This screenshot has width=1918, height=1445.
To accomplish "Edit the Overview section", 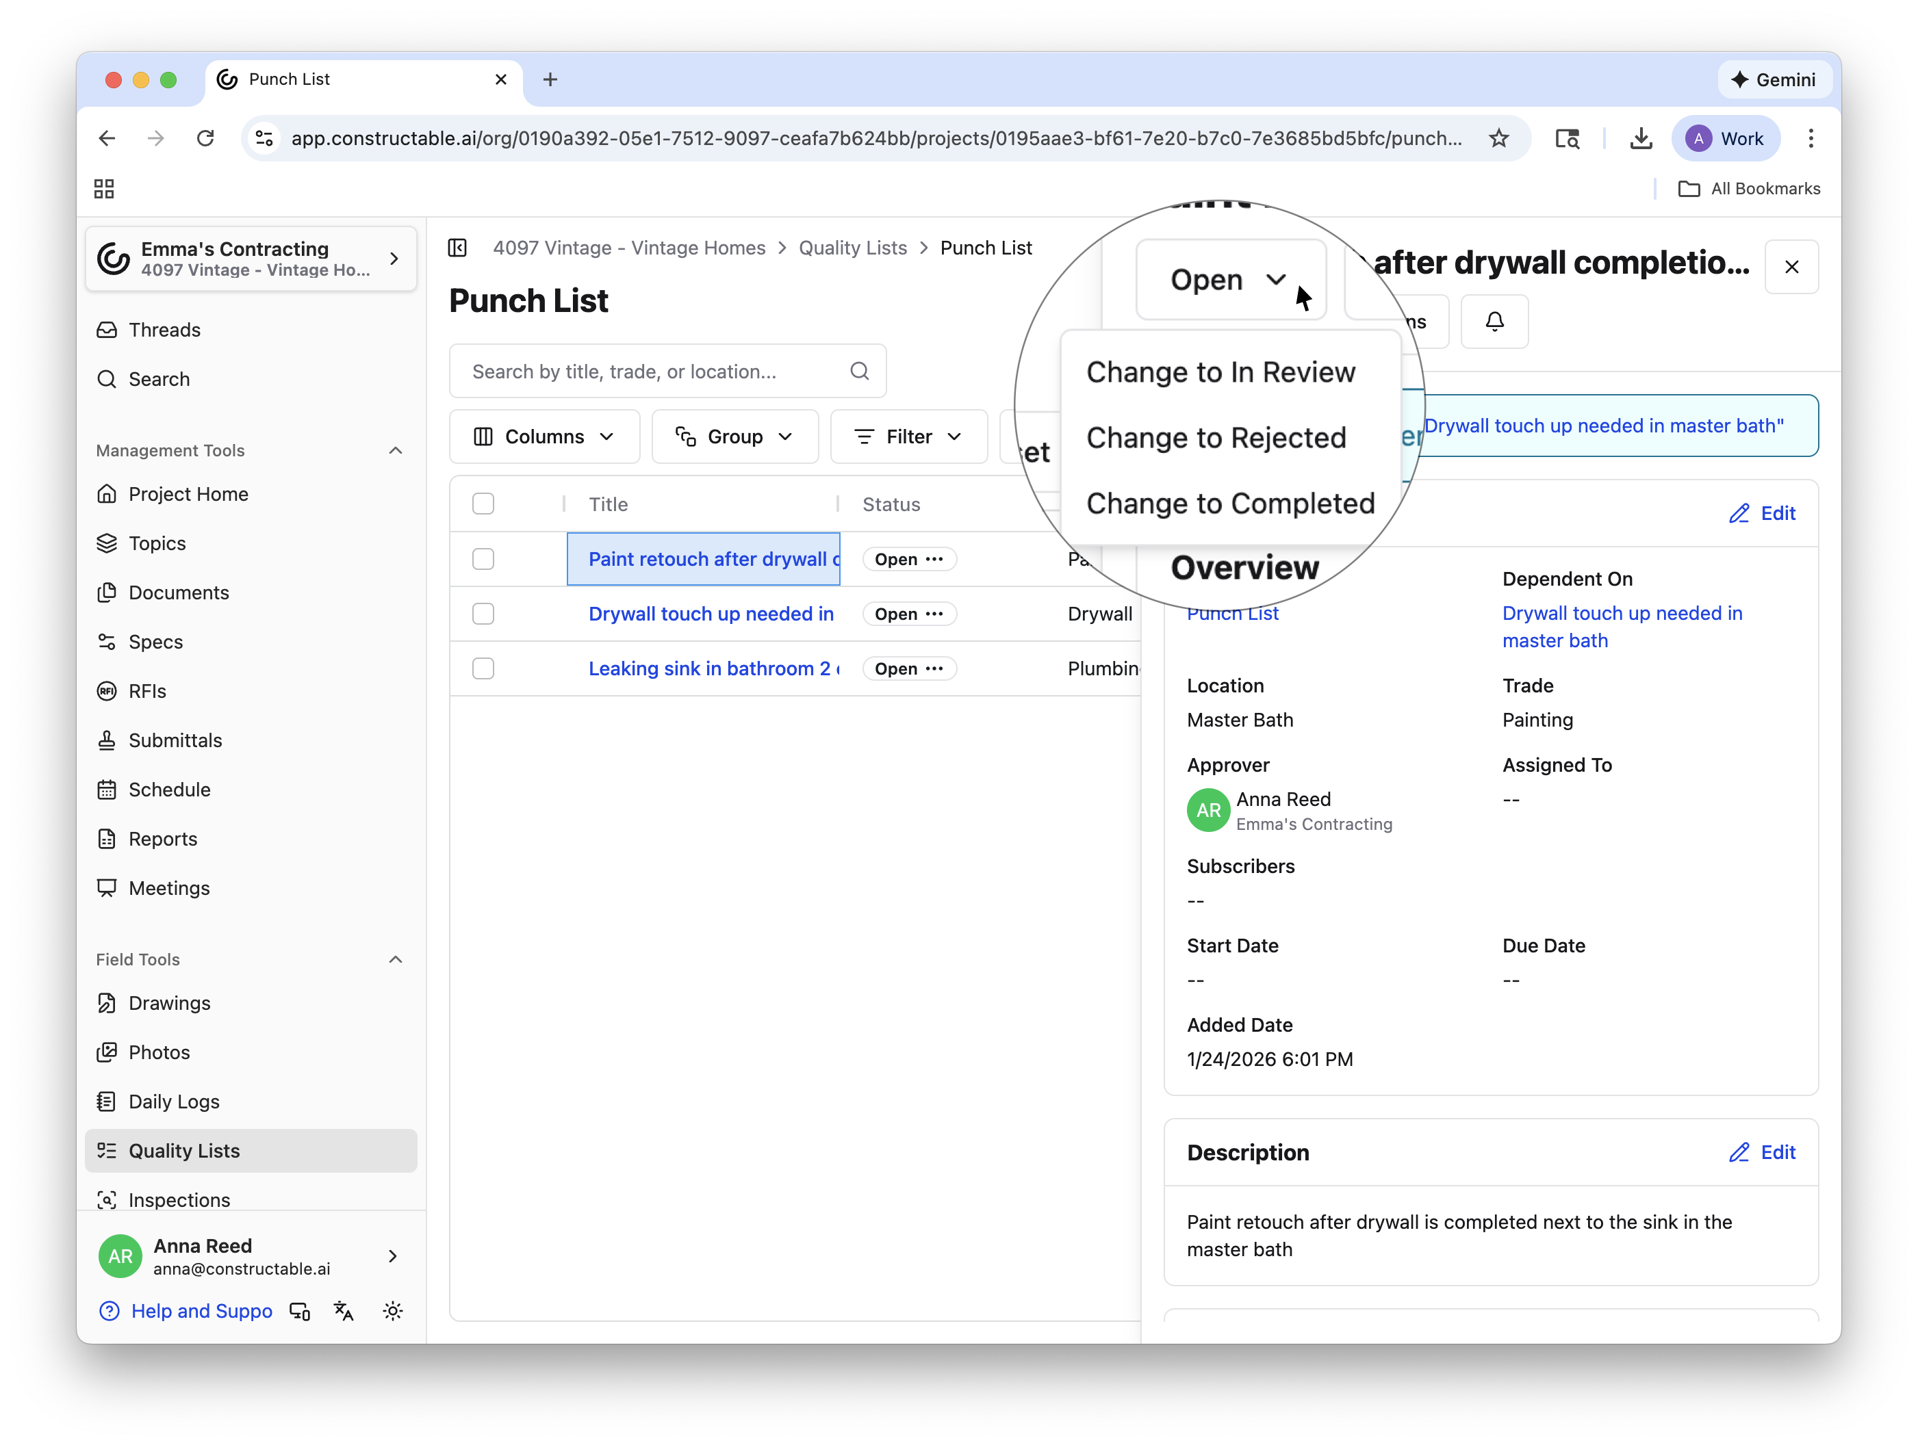I will click(1762, 514).
